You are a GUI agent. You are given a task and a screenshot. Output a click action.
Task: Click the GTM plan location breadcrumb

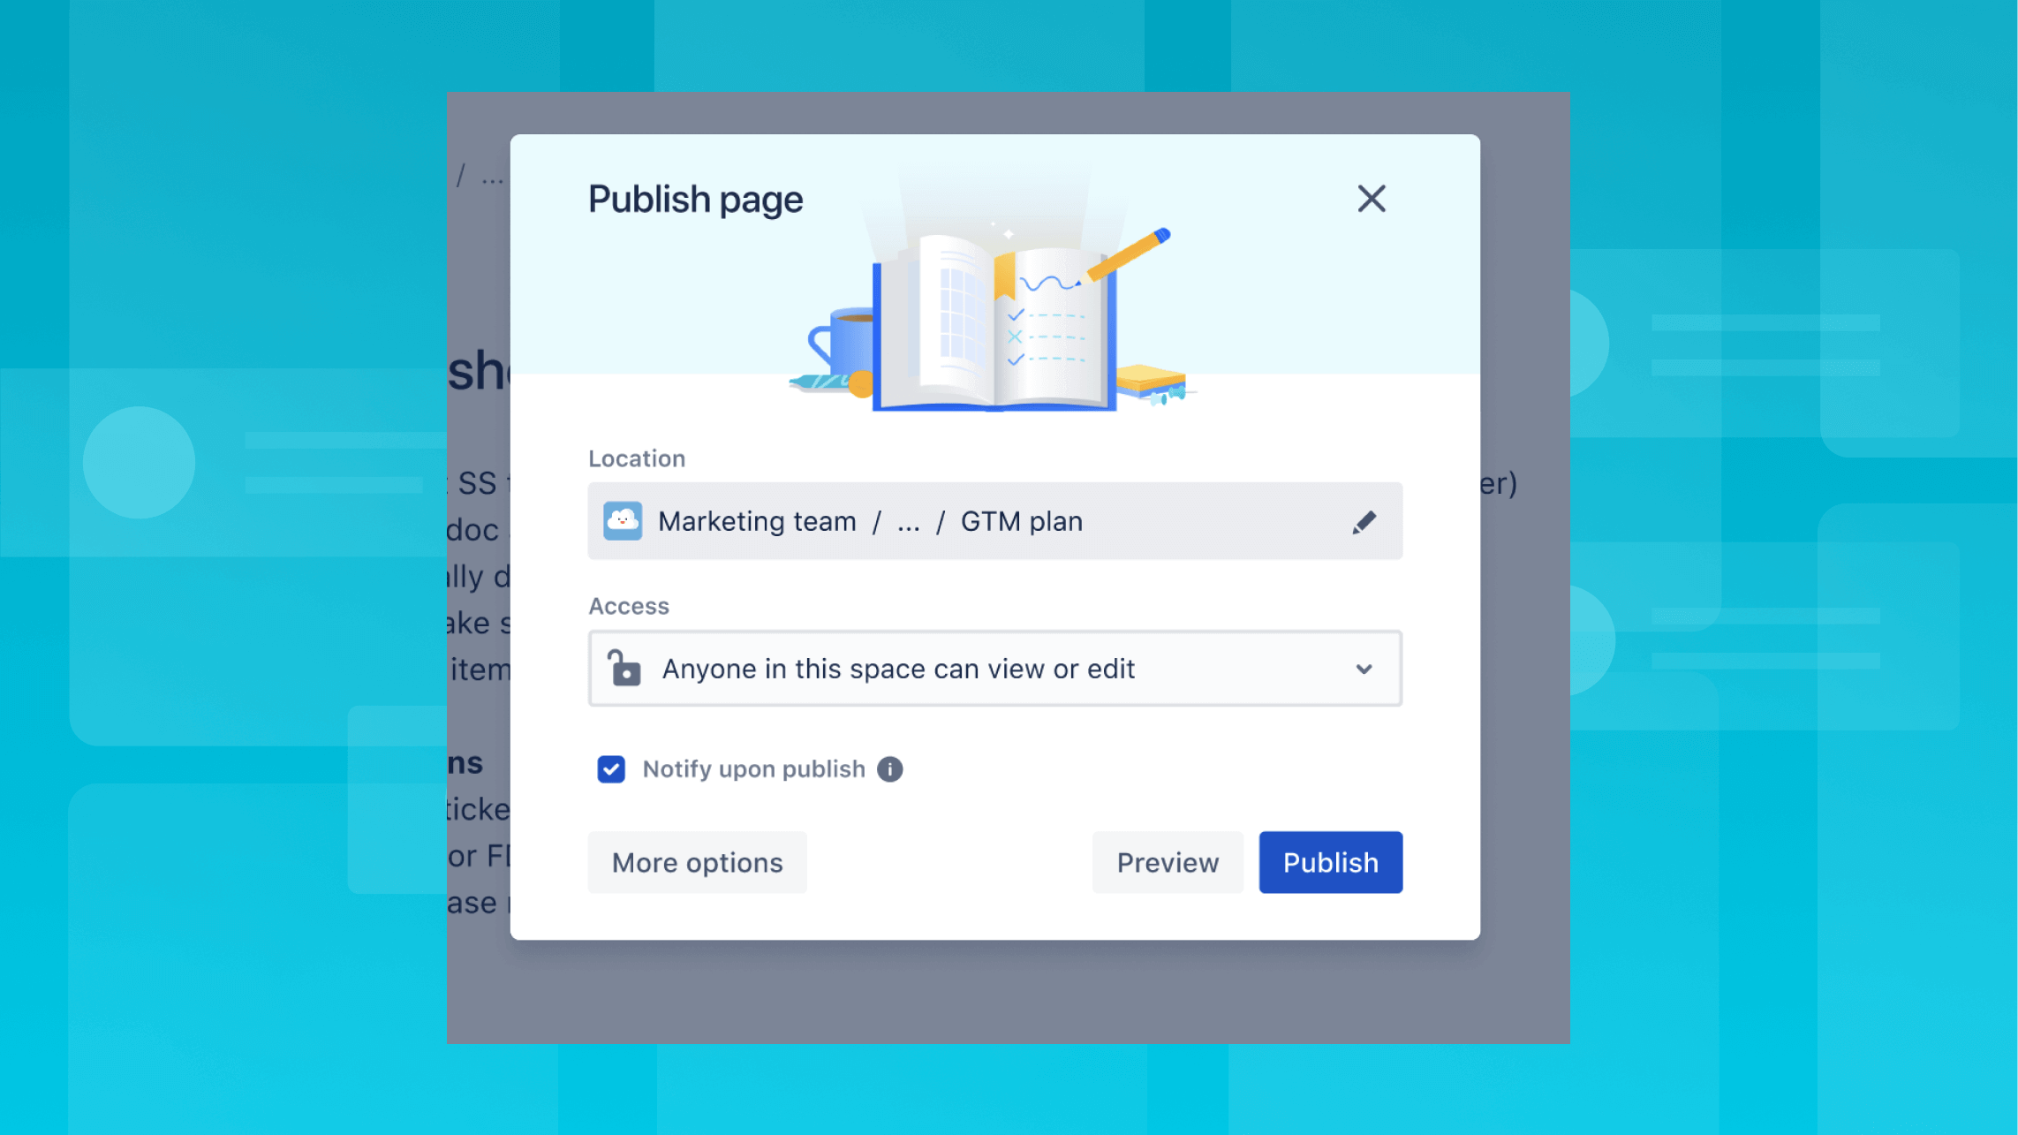coord(1022,521)
